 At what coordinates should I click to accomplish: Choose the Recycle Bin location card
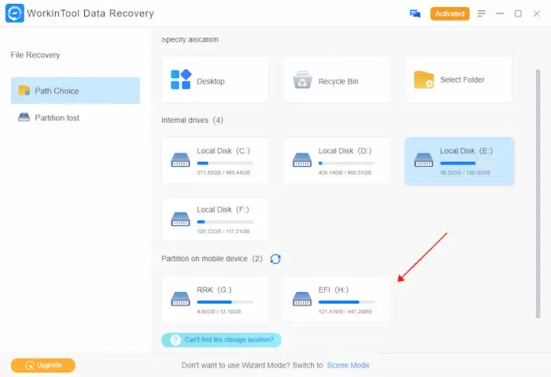point(337,80)
